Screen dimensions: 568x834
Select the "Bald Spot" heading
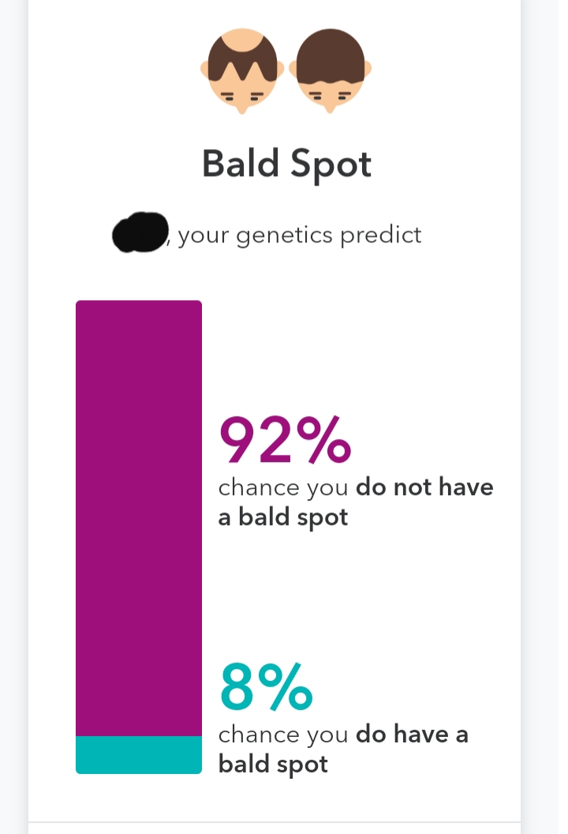(286, 163)
